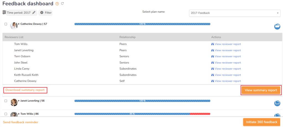Click Download summary report link

pyautogui.click(x=25, y=90)
